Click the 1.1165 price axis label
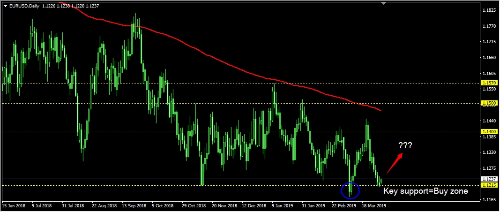 pos(489,200)
